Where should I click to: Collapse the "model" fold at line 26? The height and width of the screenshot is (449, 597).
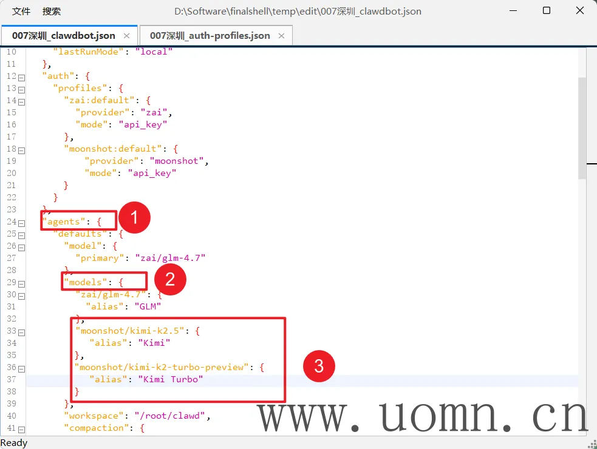tap(22, 247)
